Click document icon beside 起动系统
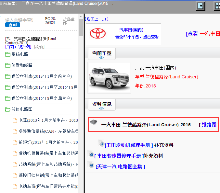Image resolution: width=220 pixels, height=193 pixels. coord(15,165)
